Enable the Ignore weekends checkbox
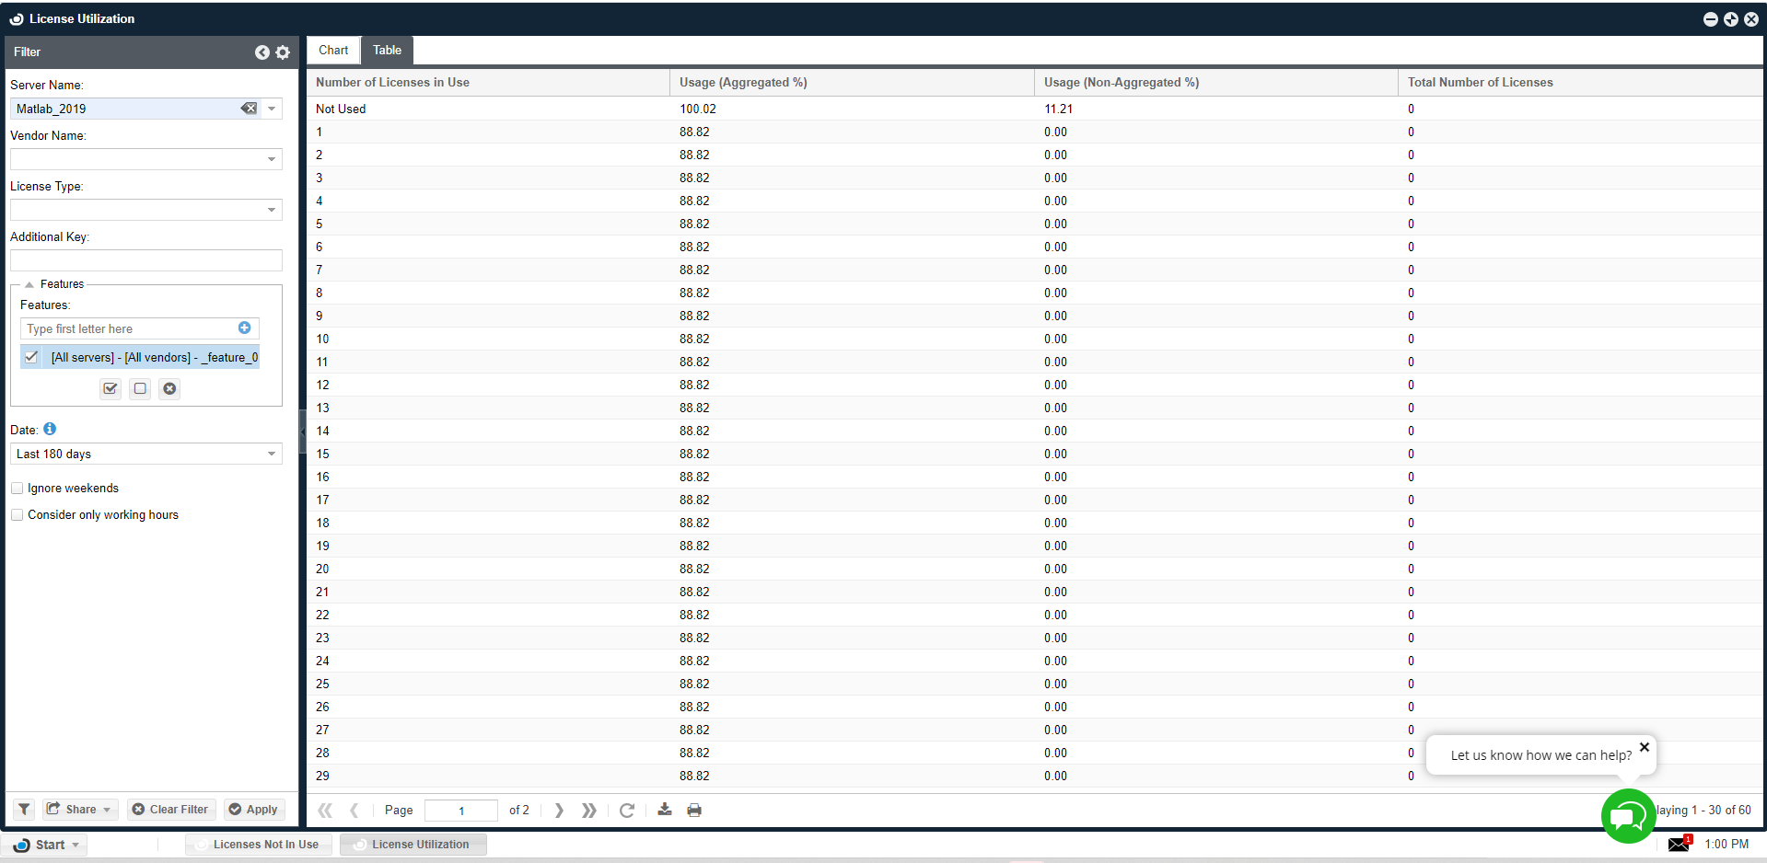1767x863 pixels. click(17, 489)
